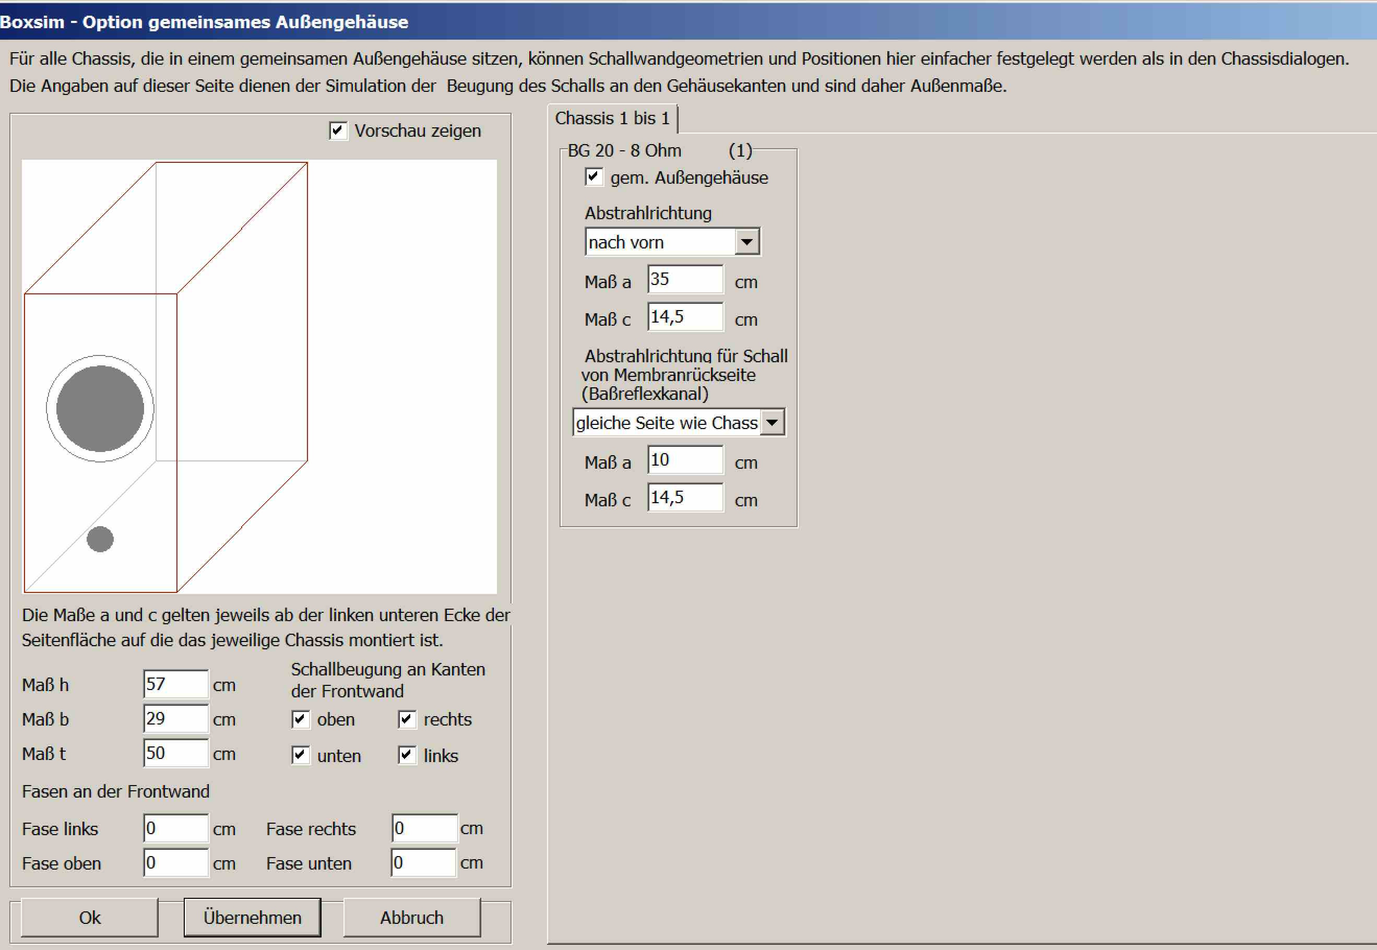
Task: Focus the Maß t field containing 50
Action: [x=176, y=753]
